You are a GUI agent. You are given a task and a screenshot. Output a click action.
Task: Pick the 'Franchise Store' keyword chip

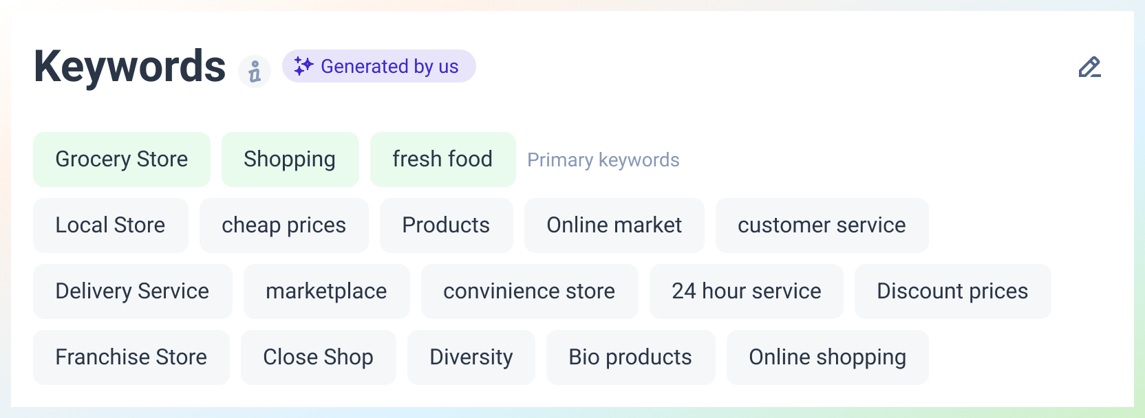coord(131,357)
